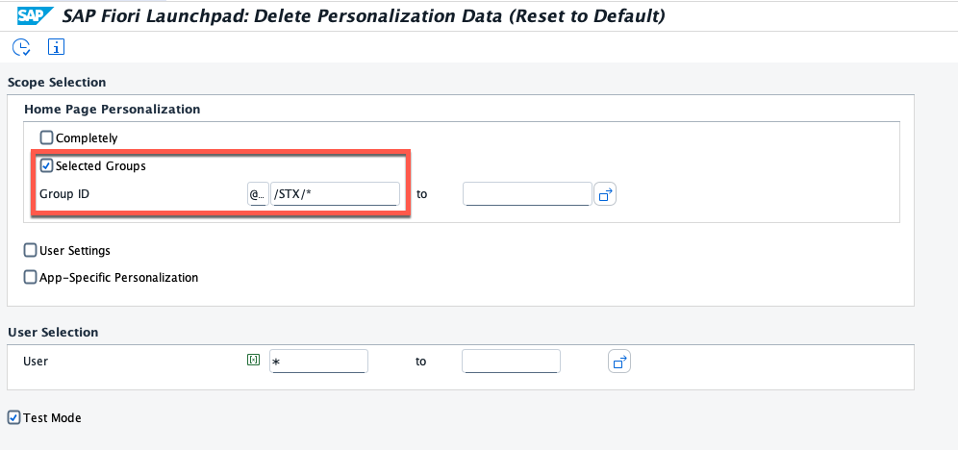Enable App-Specific Personalization checkbox
The height and width of the screenshot is (450, 958).
click(31, 278)
